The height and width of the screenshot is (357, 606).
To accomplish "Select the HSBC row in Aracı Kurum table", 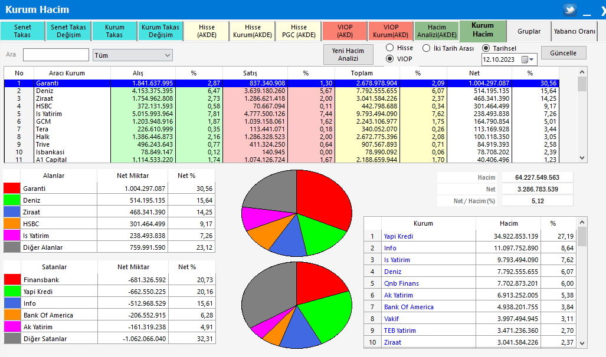I will (281, 106).
